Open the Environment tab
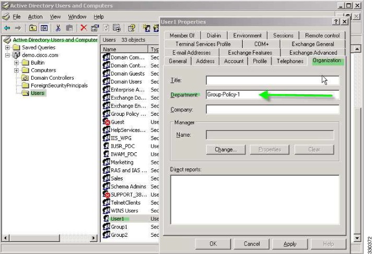 [x=247, y=35]
